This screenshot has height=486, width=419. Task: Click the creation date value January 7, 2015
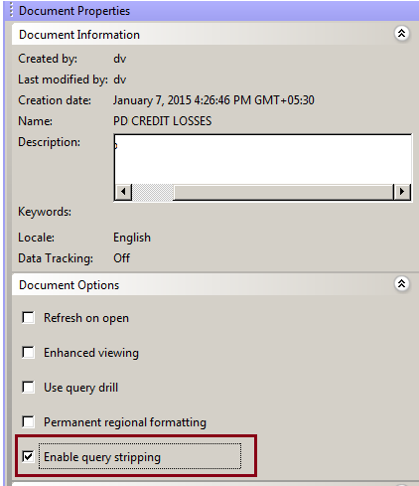click(213, 100)
